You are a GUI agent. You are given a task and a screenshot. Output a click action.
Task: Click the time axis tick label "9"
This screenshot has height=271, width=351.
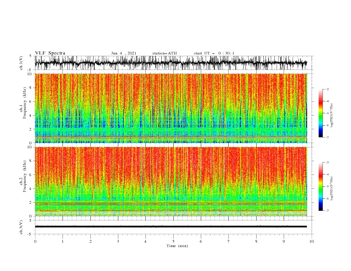point(284,241)
